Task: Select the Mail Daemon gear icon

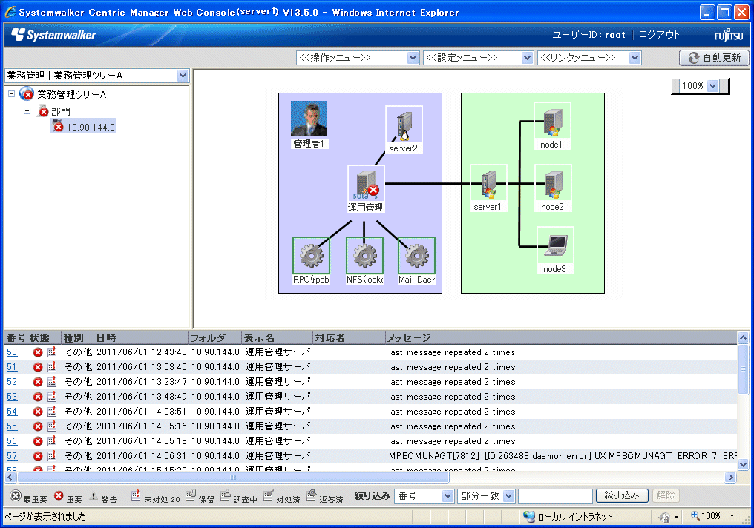Action: (417, 256)
